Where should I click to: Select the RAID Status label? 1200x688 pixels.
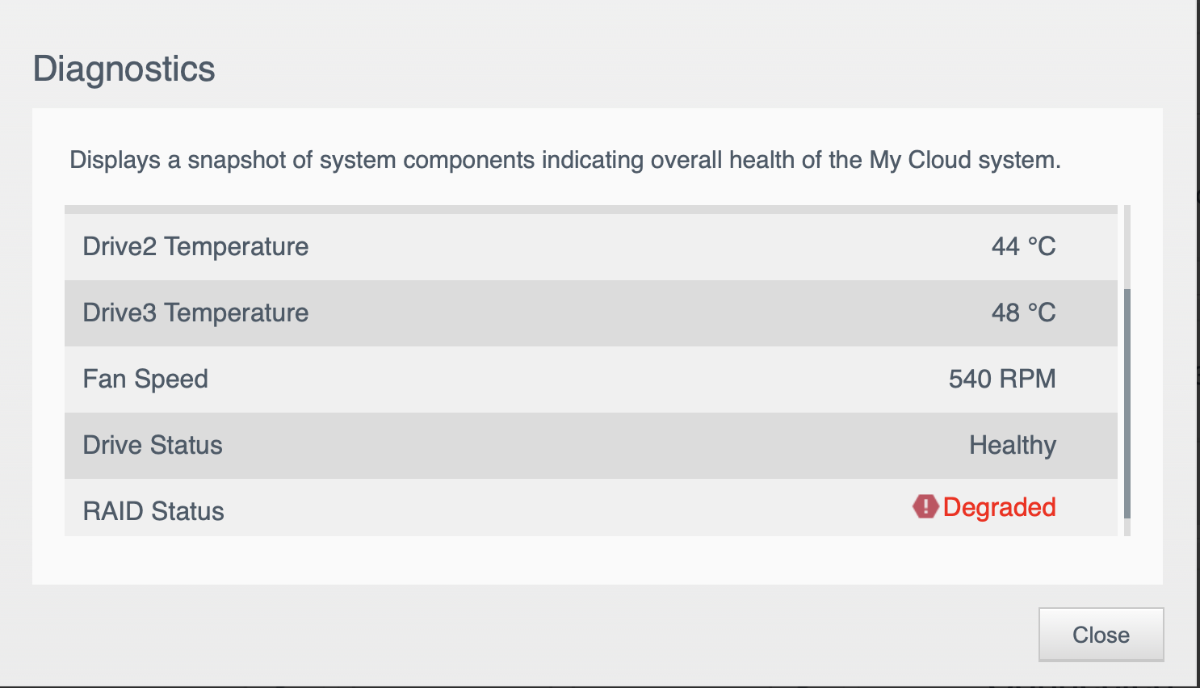click(153, 511)
